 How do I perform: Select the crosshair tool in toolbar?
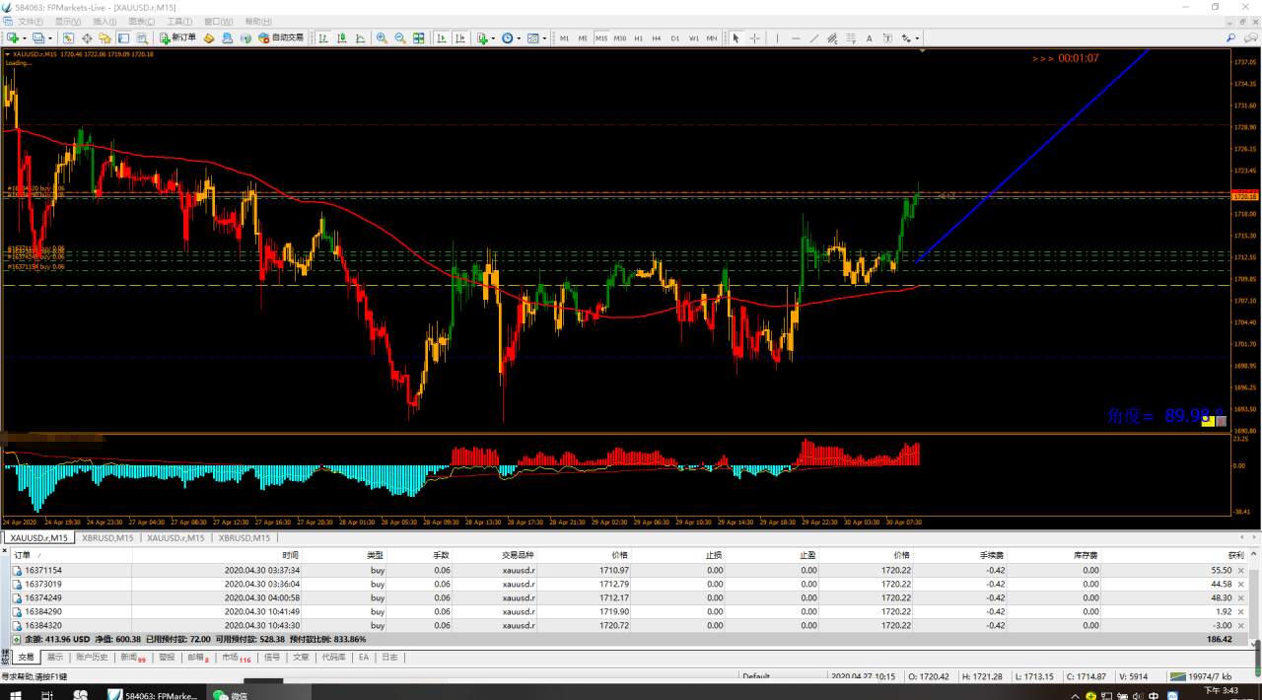coord(755,38)
